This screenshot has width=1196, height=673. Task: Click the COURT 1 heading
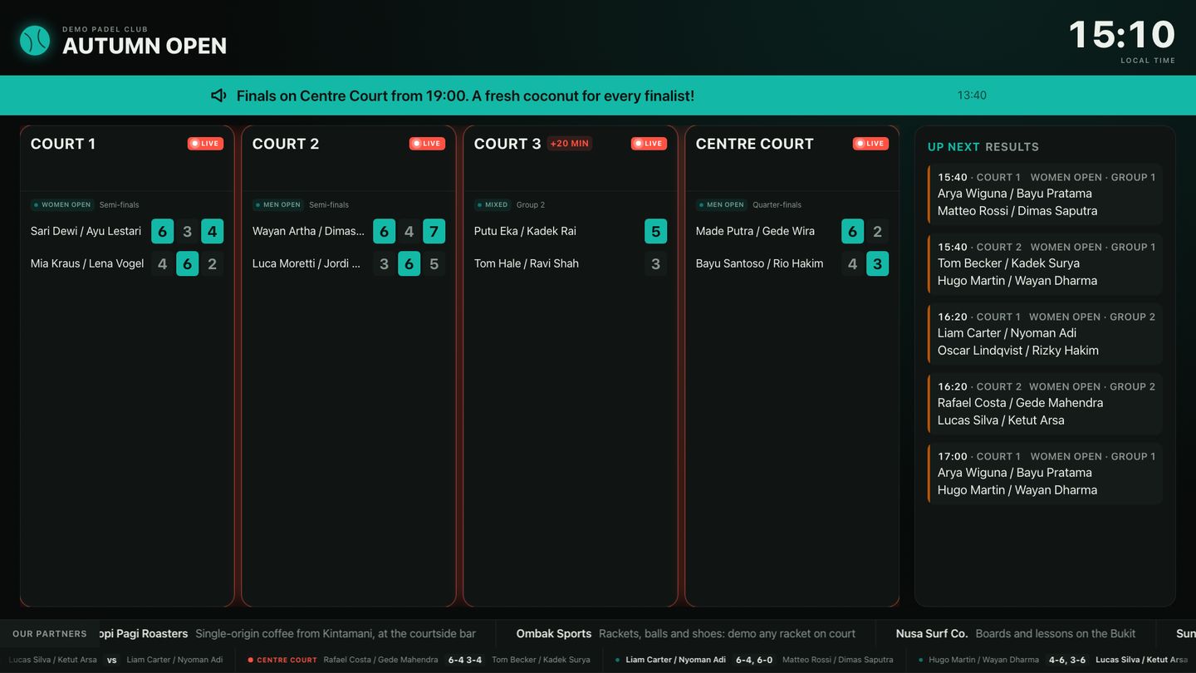click(x=63, y=144)
